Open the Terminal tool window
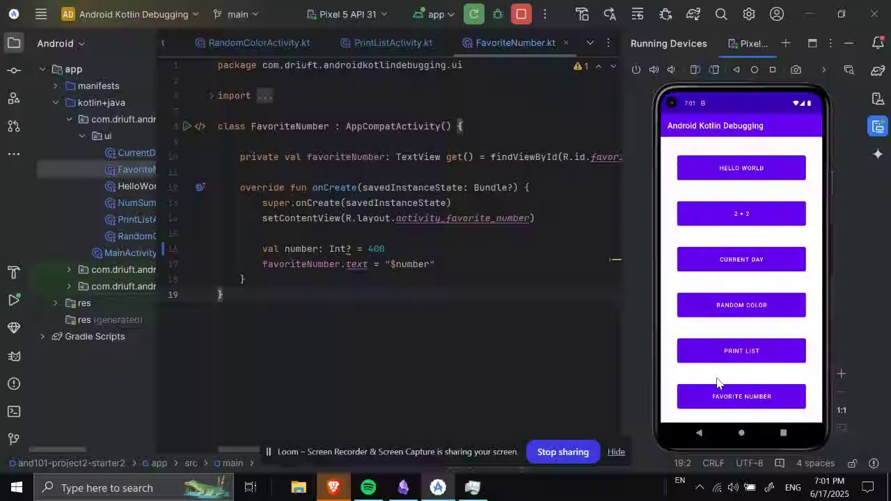The height and width of the screenshot is (501, 891). coord(14,411)
